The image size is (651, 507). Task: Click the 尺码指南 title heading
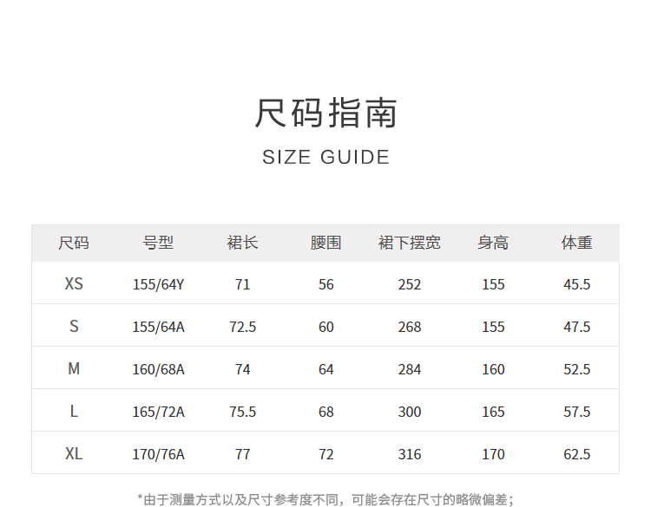pos(325,114)
